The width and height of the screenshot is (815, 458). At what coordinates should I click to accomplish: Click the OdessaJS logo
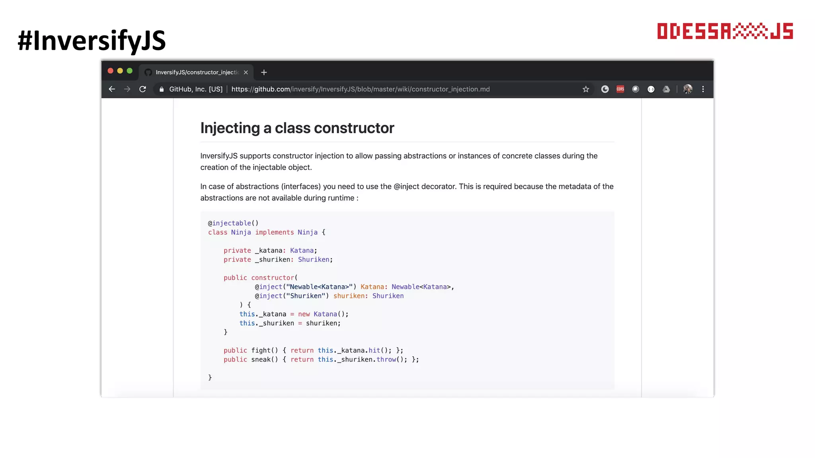click(x=725, y=31)
